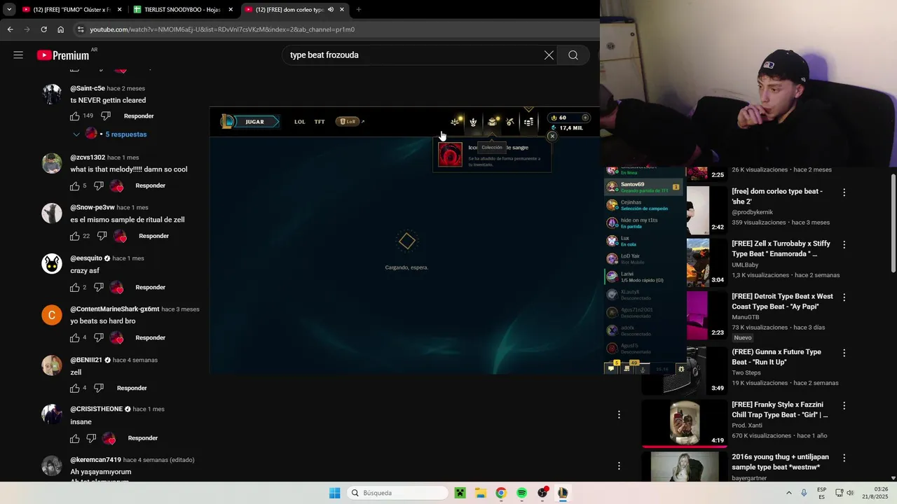Screen dimensions: 897x504
Task: Open the @Saint-c5e profile avatar
Action: point(52,94)
